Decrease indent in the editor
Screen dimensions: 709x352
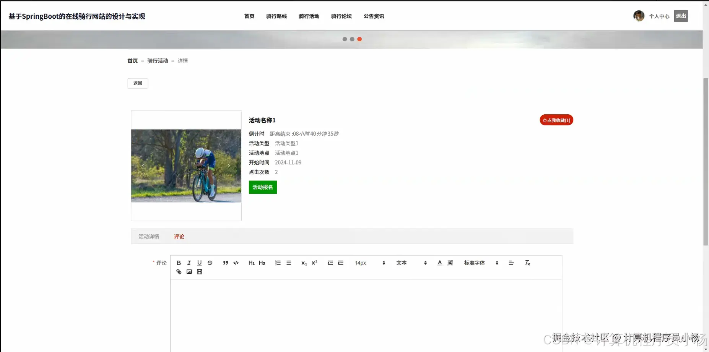pos(330,263)
